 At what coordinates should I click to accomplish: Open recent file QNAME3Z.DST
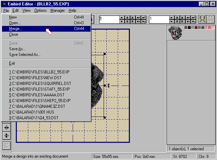pos(46,106)
